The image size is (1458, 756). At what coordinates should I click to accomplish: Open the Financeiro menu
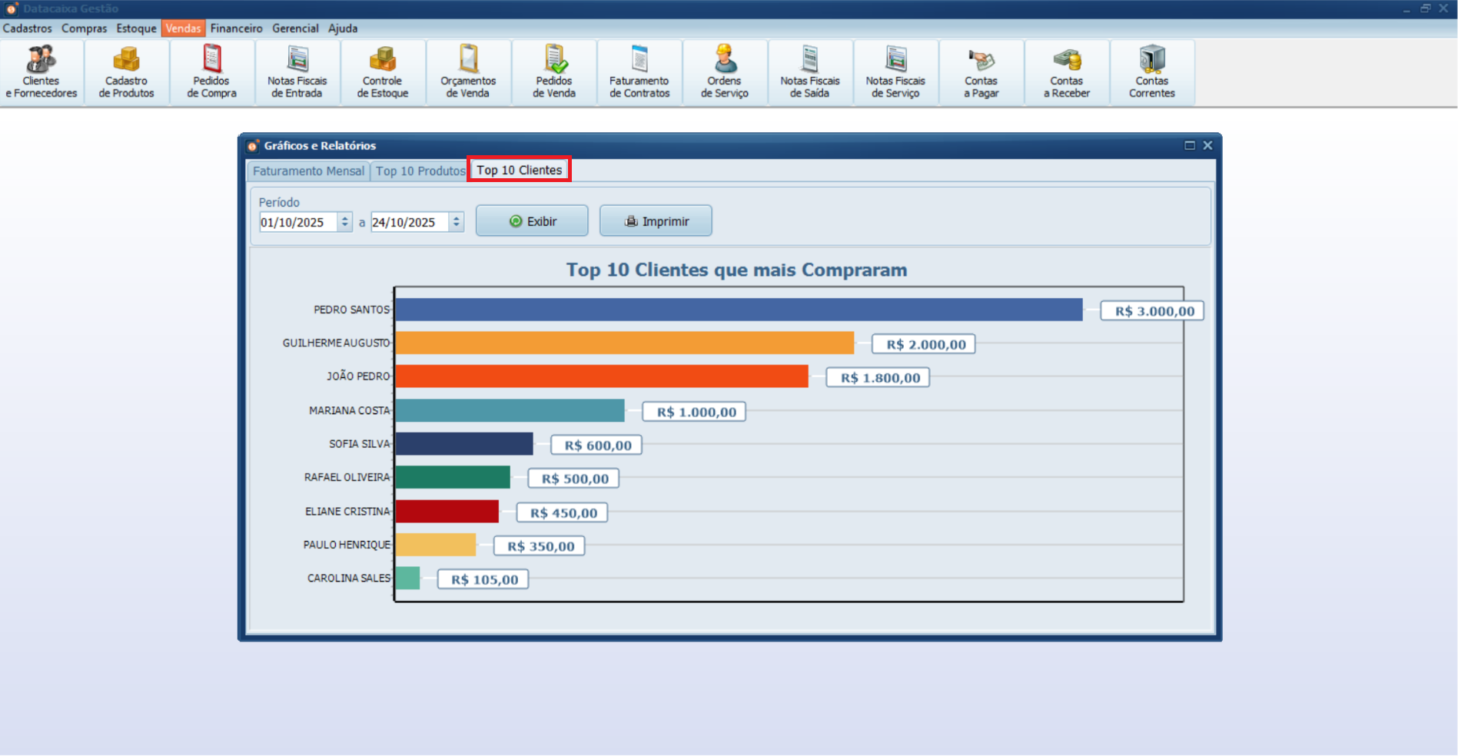coord(236,28)
